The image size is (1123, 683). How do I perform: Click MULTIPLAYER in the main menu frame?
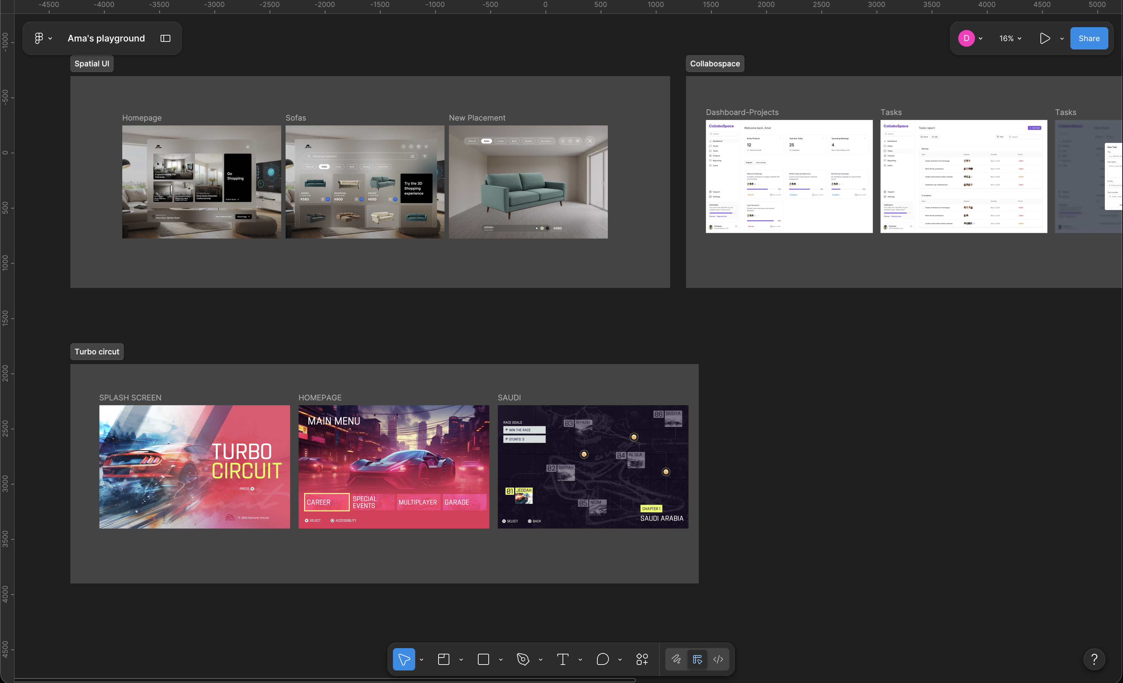418,502
